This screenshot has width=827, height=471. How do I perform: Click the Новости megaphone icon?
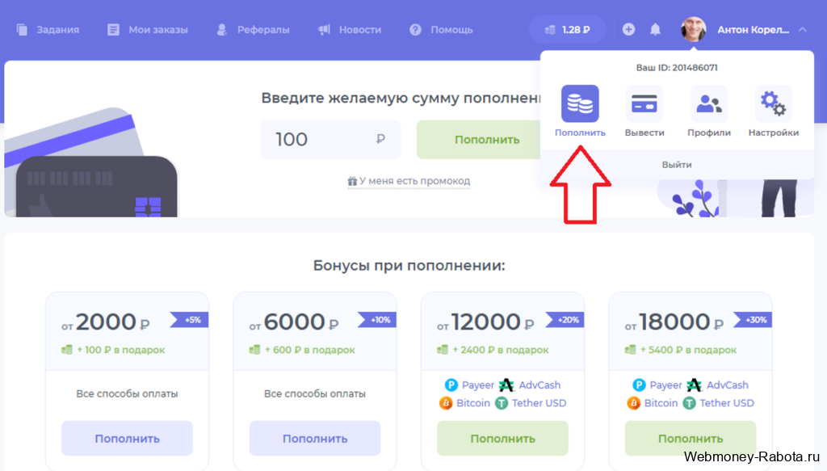coord(324,30)
